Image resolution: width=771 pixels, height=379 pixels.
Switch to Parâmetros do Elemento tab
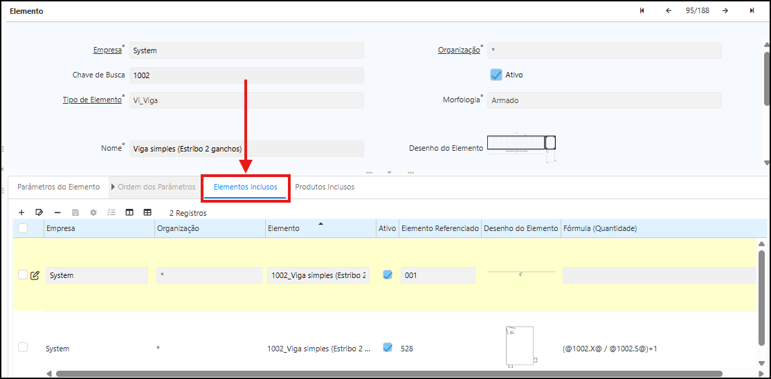58,187
